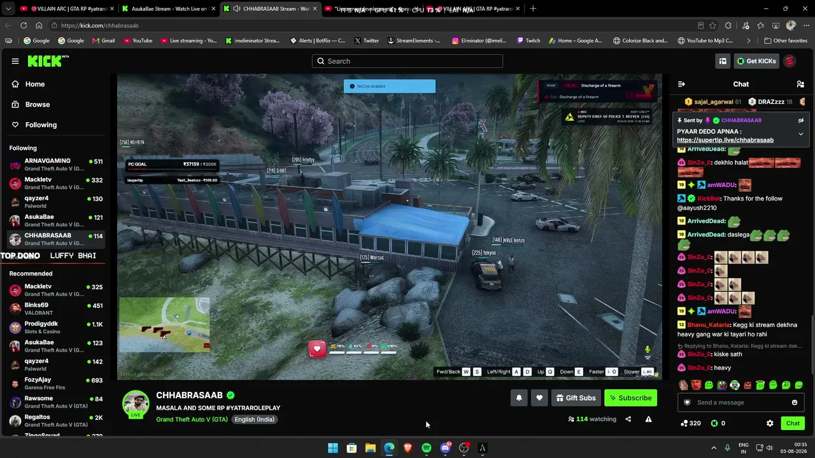The width and height of the screenshot is (815, 458).
Task: Open Spotify from the taskbar
Action: coord(427,448)
